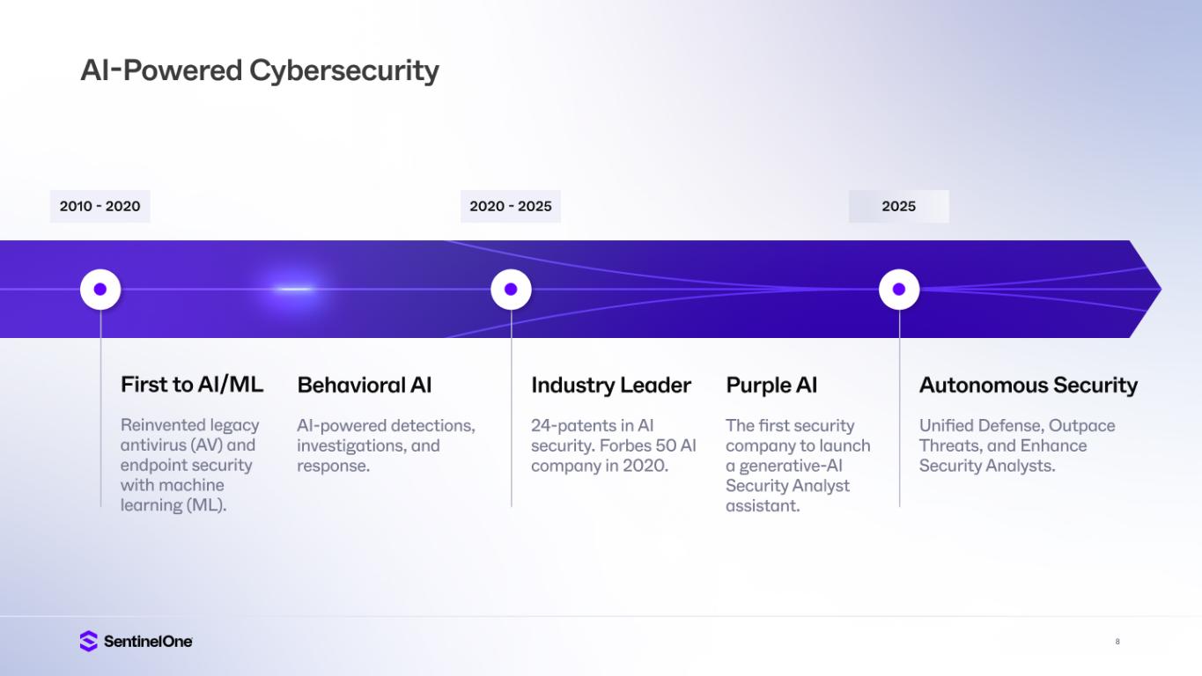Click the third timeline circle marker

(x=899, y=289)
